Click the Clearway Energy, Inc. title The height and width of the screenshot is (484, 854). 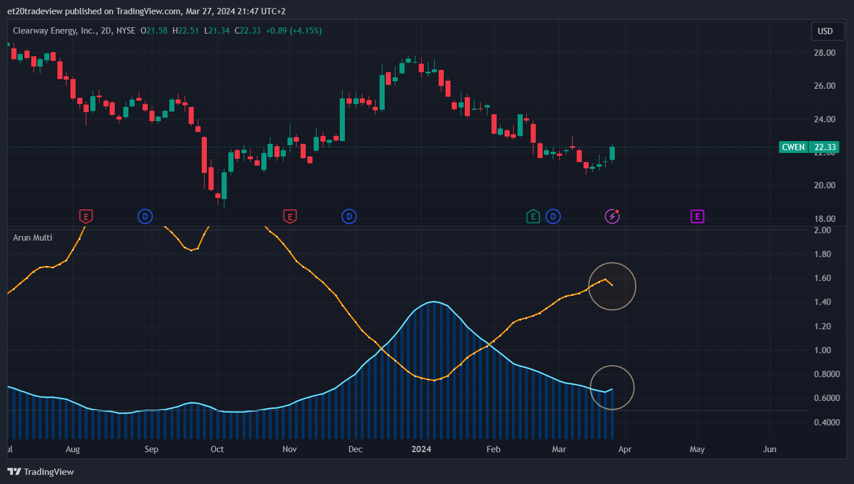click(x=55, y=31)
